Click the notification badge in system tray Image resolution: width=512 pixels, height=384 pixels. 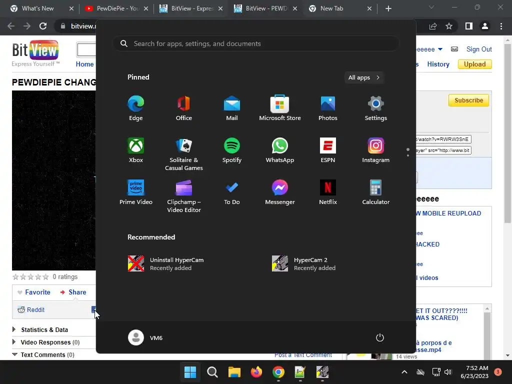point(497,371)
